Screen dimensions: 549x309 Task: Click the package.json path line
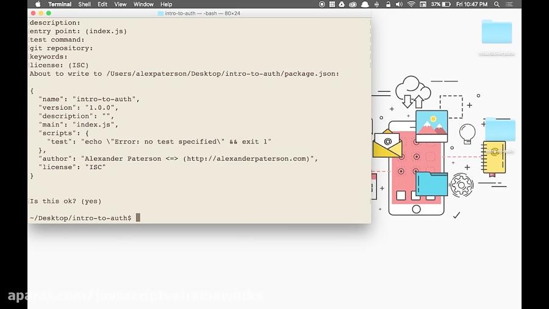click(x=184, y=73)
